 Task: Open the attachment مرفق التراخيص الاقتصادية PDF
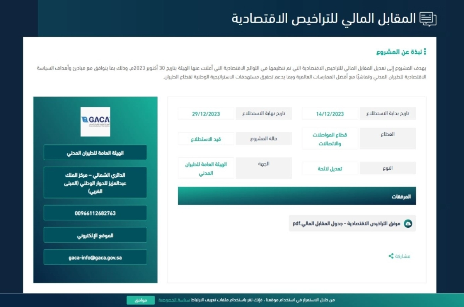(x=348, y=223)
